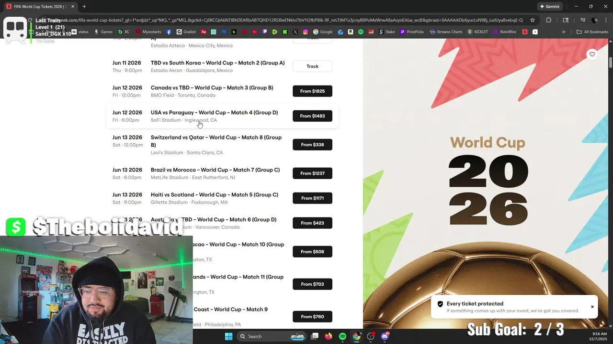Viewport: 613px width, 344px height.
Task: Track the TBD vs South Korea match
Action: click(312, 66)
